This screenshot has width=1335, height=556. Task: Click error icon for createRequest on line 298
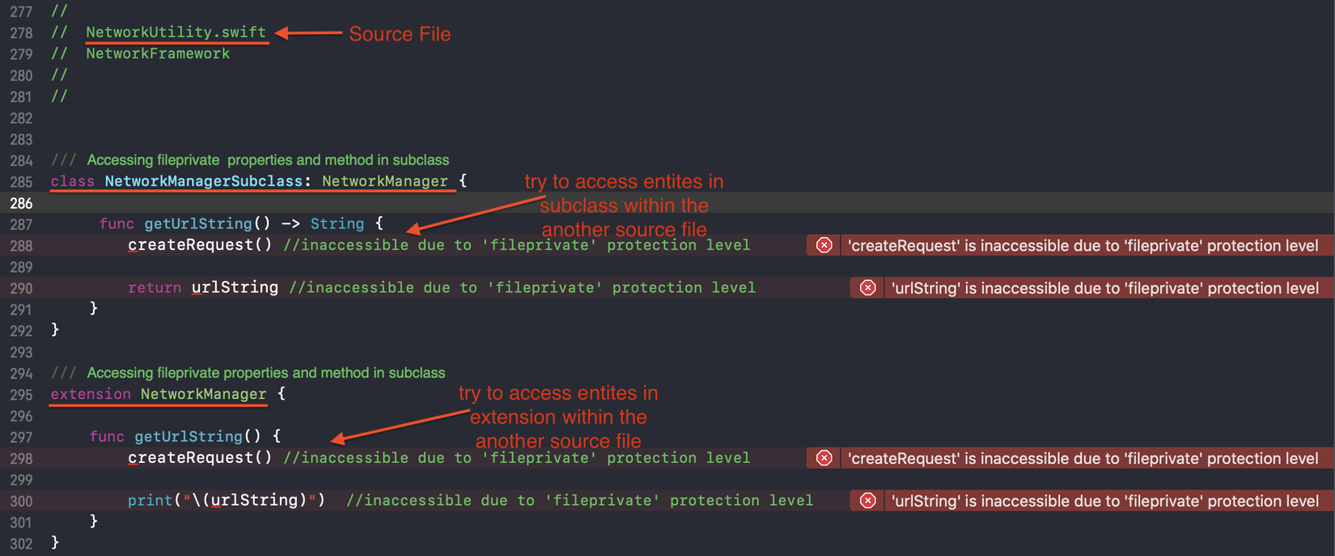pyautogui.click(x=824, y=458)
